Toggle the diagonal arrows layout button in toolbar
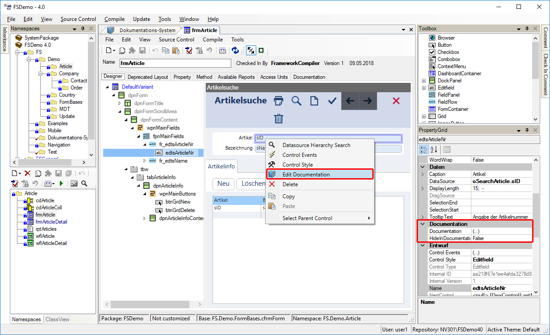 (251, 50)
